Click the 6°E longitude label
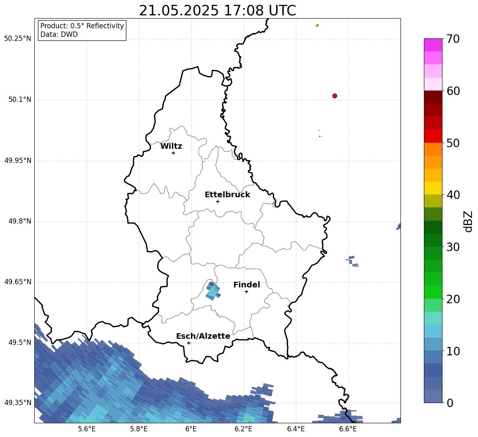Image resolution: width=478 pixels, height=437 pixels. (x=191, y=429)
